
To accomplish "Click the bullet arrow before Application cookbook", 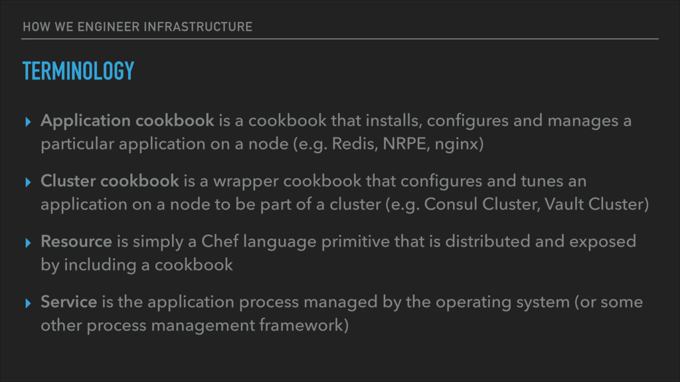I will click(28, 122).
